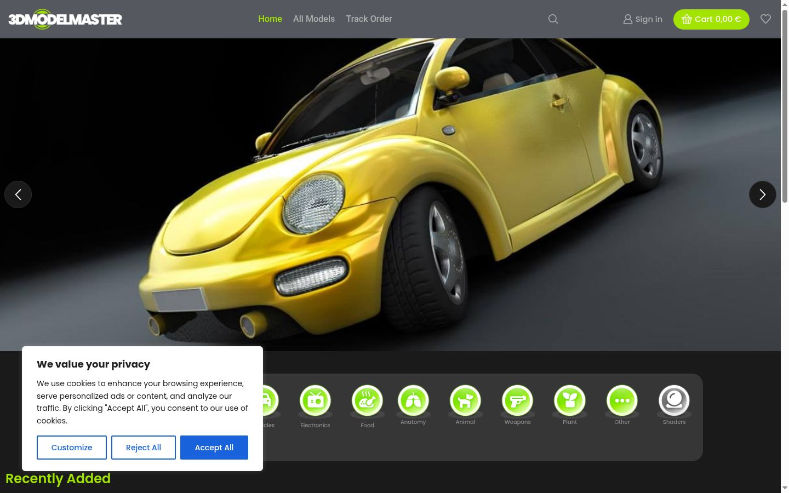Select the Food category icon
The width and height of the screenshot is (789, 493).
[367, 401]
